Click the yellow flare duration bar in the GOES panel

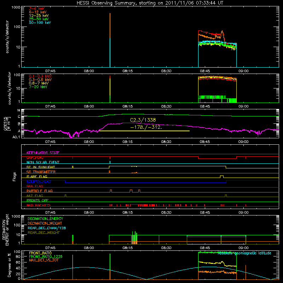(x=144, y=131)
